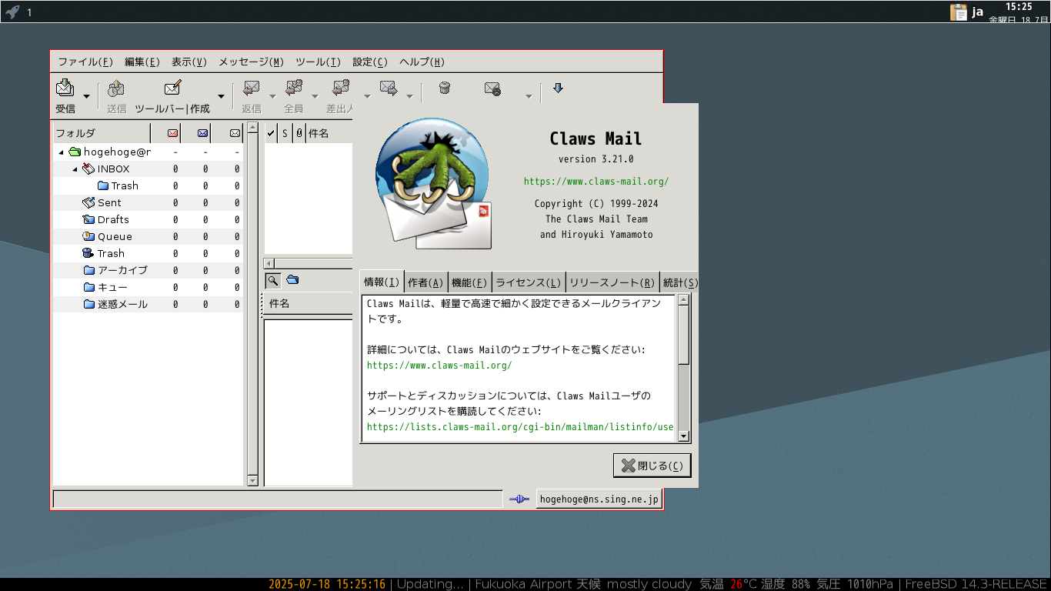Viewport: 1051px width, 591px height.
Task: Switch to the 機能(F) tab
Action: point(469,282)
